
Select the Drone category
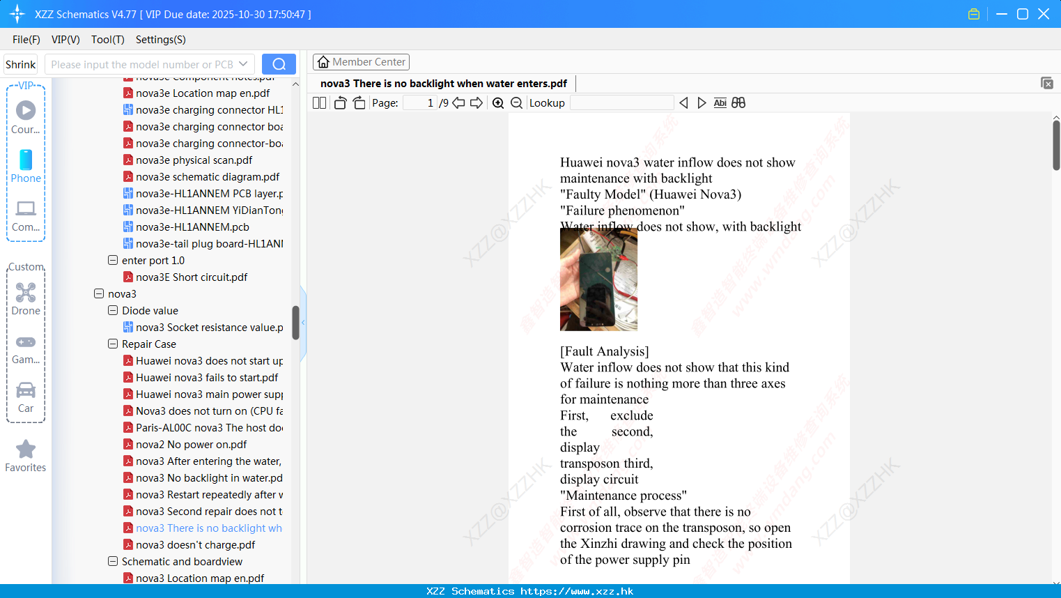click(x=26, y=299)
